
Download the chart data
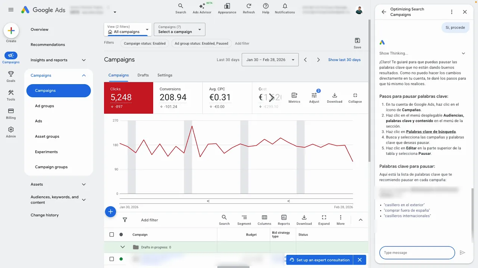[x=335, y=98]
